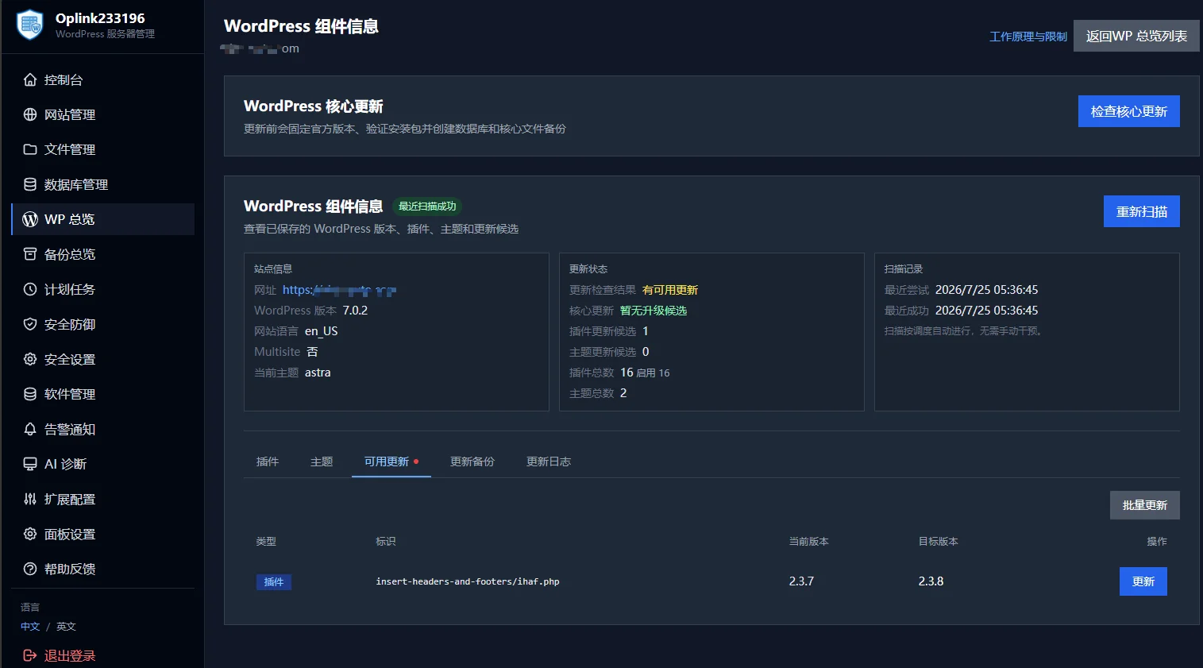Click WordPress version value 7.0.2
This screenshot has width=1203, height=668.
pos(355,311)
